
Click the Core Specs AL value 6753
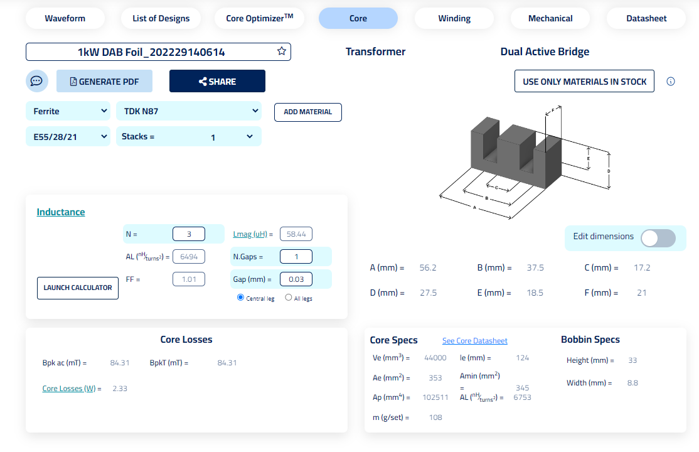click(x=522, y=397)
